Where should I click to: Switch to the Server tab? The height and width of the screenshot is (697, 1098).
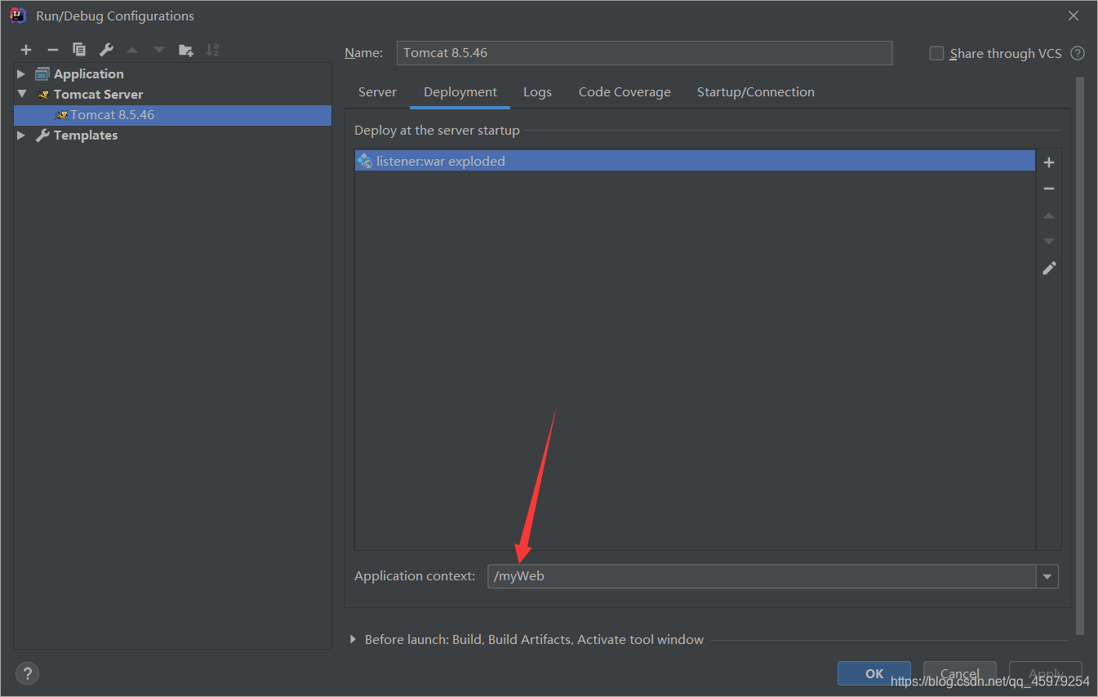377,92
